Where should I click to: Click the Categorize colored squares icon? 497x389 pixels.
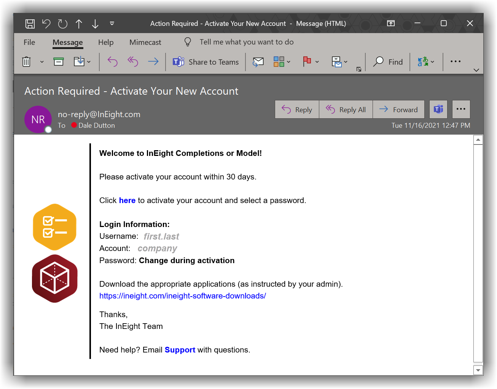click(279, 62)
